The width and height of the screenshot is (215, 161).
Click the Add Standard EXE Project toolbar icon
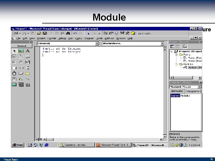[x=16, y=33]
